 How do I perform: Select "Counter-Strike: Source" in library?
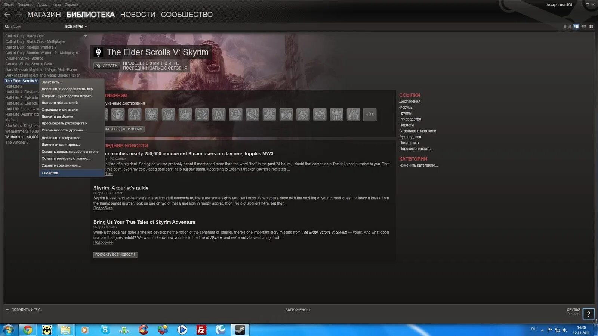[24, 59]
